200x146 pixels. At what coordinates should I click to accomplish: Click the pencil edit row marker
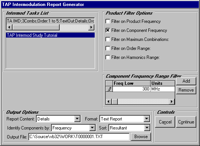[109, 89]
